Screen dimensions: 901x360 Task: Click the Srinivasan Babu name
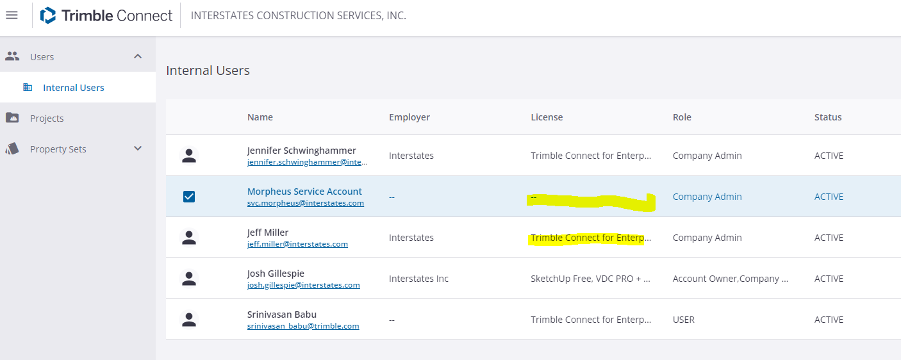pos(282,315)
